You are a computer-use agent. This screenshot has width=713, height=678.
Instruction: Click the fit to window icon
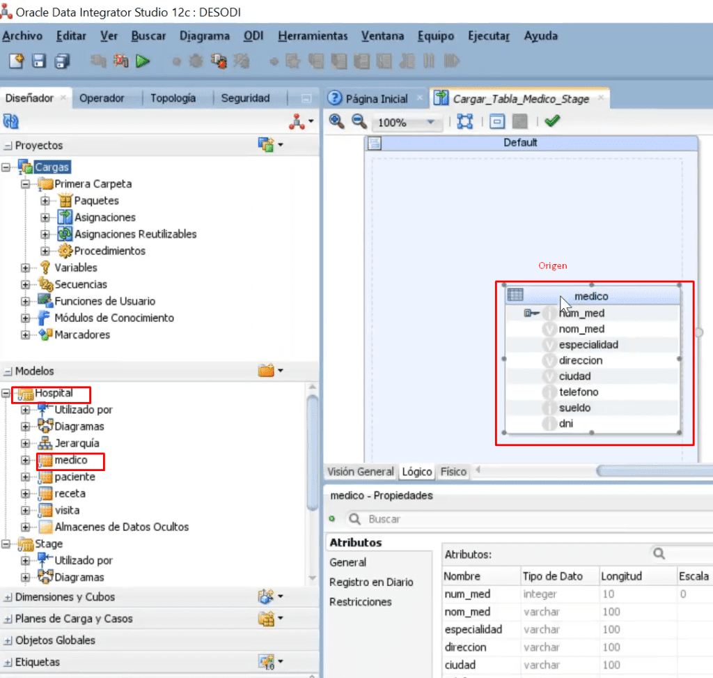[464, 121]
